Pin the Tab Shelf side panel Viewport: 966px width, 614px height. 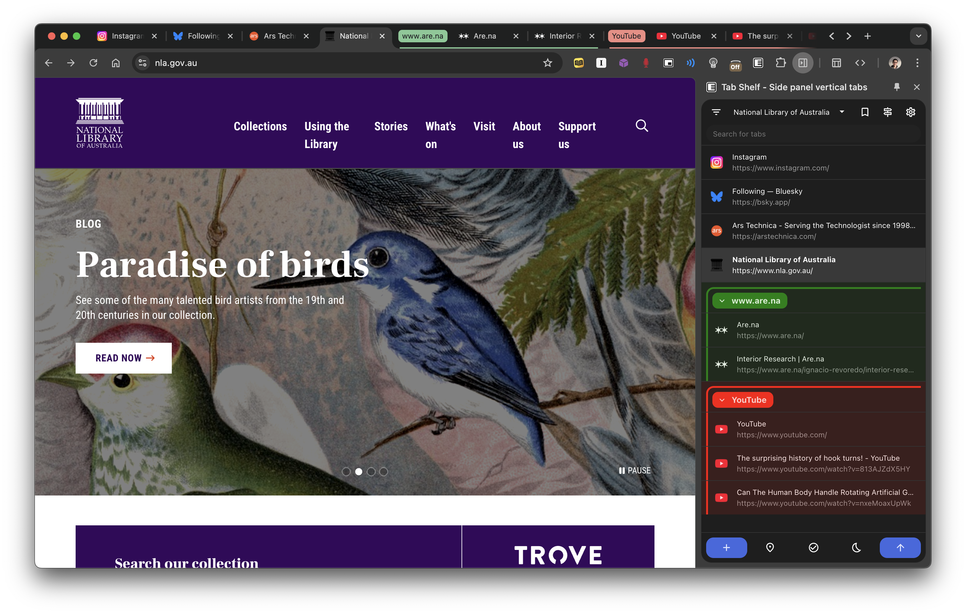tap(897, 87)
